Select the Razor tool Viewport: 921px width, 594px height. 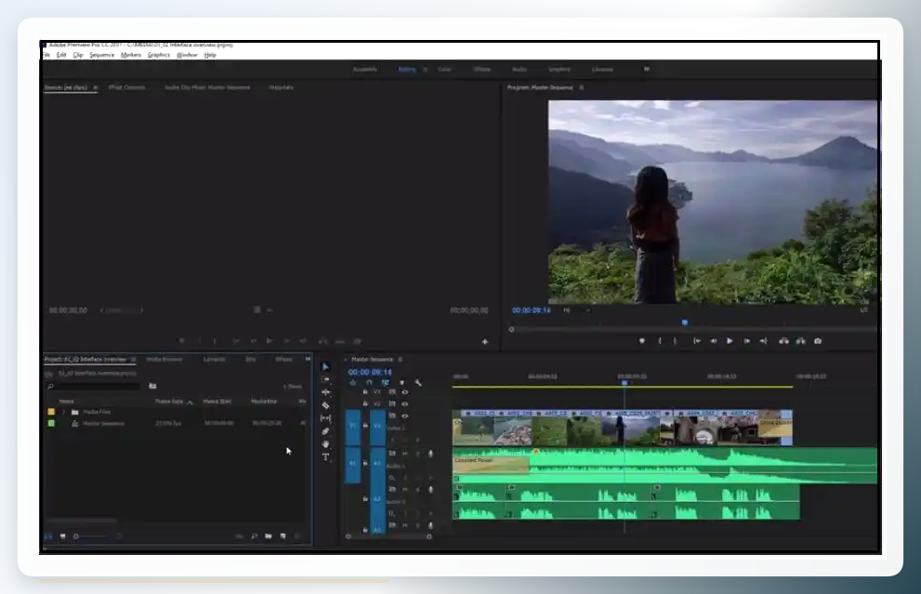[x=325, y=405]
